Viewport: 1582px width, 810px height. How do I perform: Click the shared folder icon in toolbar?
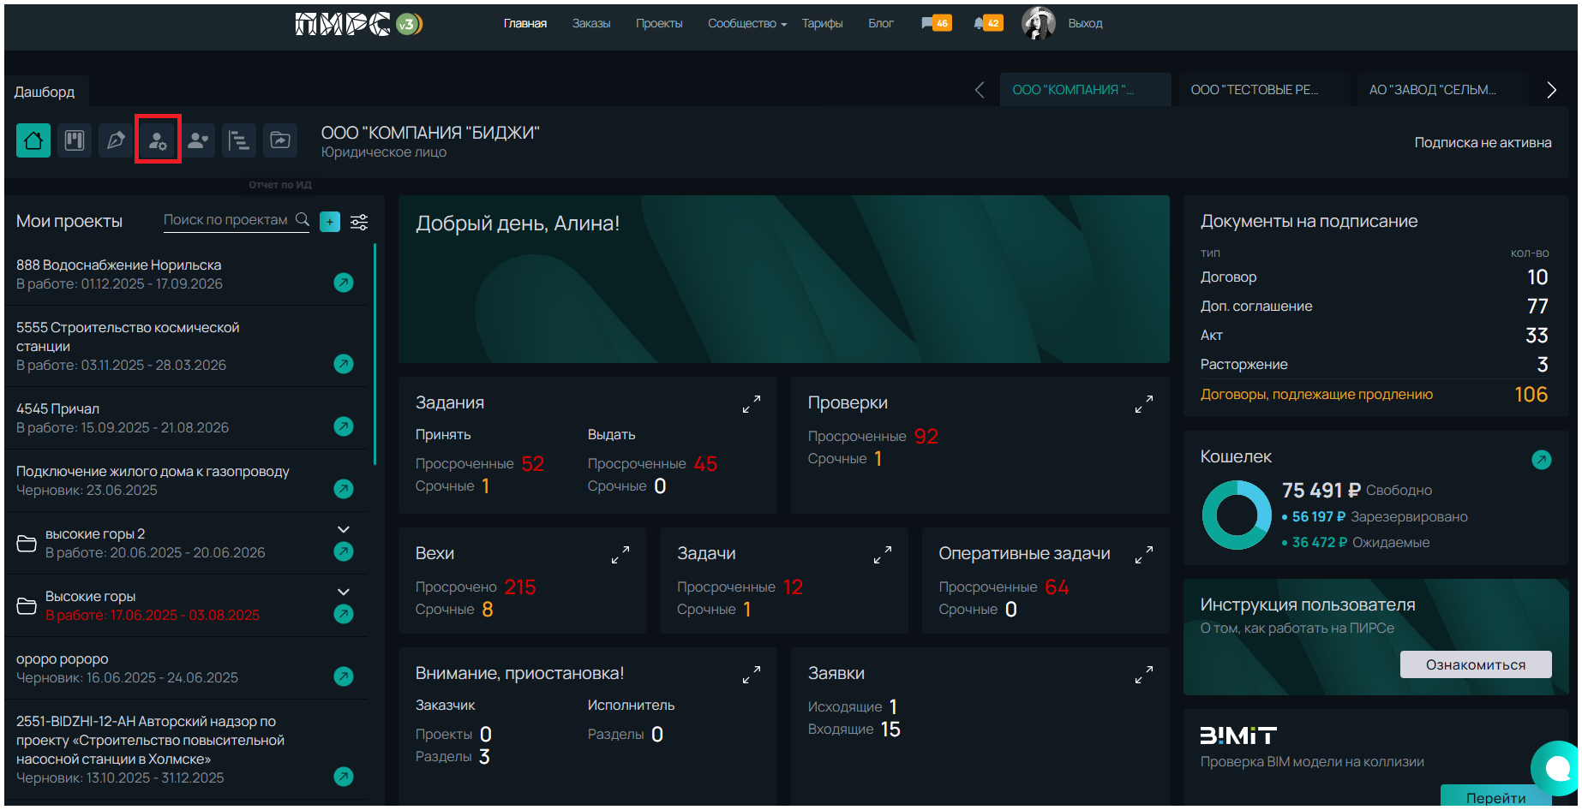[280, 140]
